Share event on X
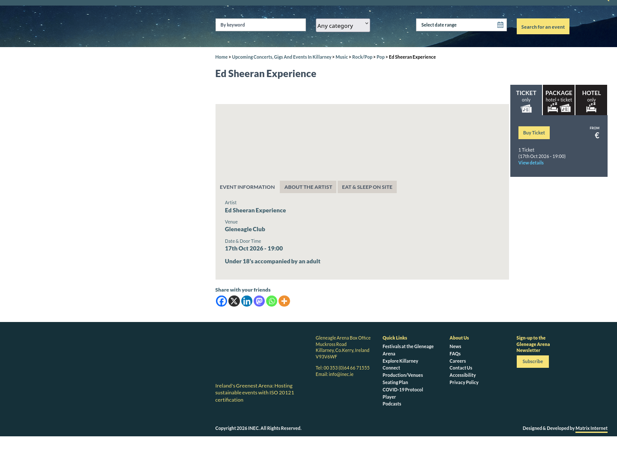Screen dimensions: 617x471 [x=234, y=301]
